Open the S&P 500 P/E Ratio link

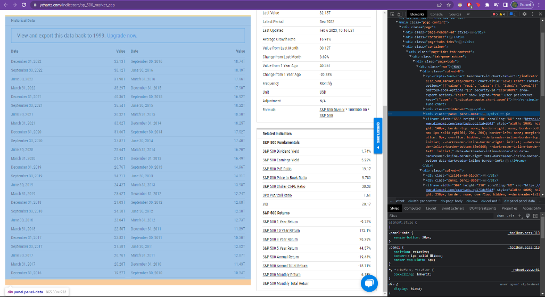click(x=277, y=169)
